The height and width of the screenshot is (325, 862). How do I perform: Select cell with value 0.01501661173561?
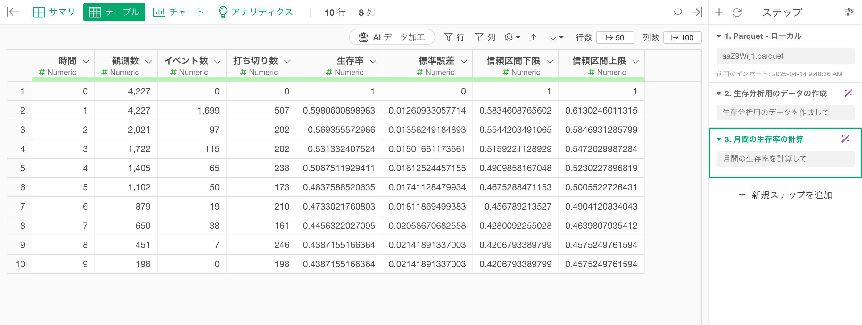[427, 149]
